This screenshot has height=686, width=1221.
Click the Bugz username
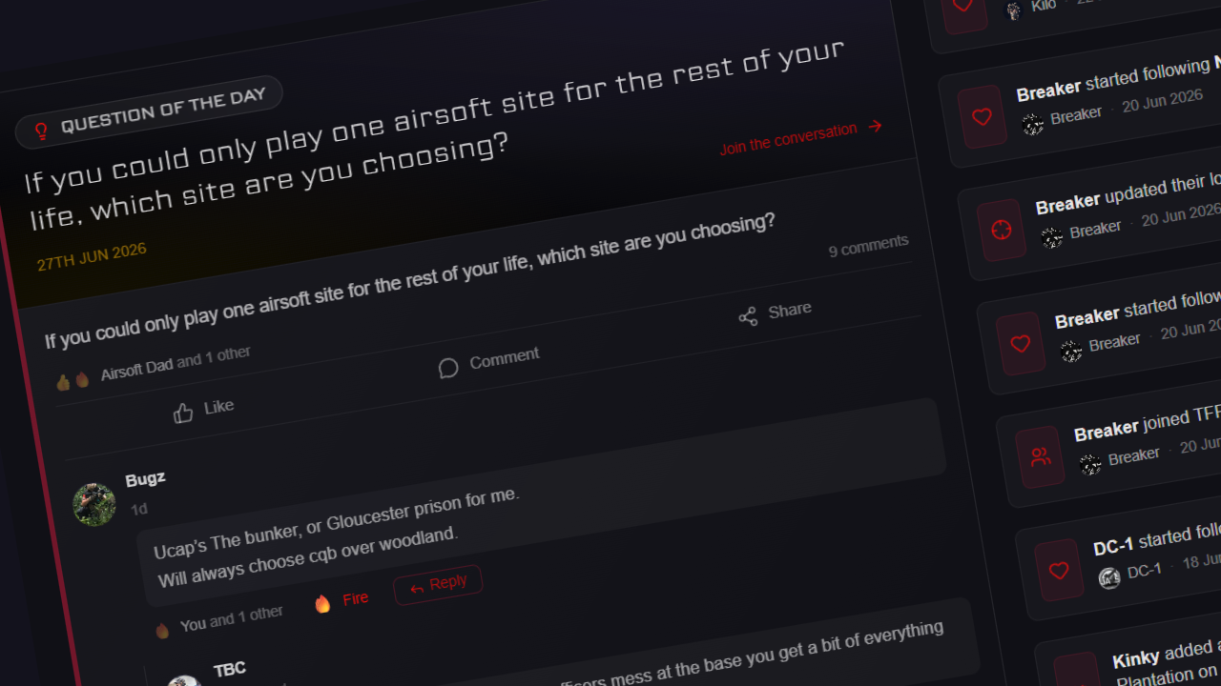pos(145,478)
